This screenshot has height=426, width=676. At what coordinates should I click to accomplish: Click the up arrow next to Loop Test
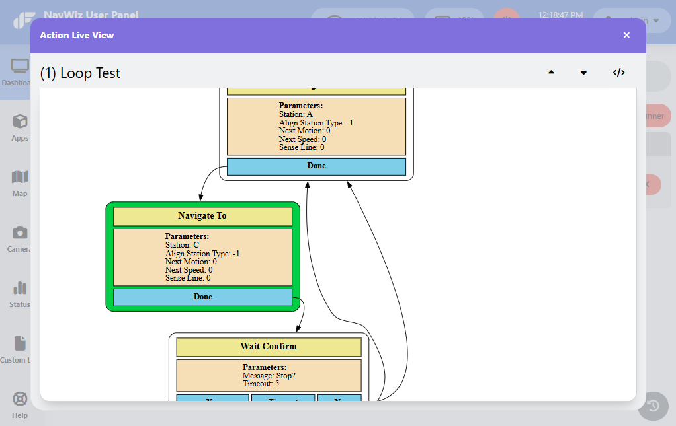coord(551,72)
